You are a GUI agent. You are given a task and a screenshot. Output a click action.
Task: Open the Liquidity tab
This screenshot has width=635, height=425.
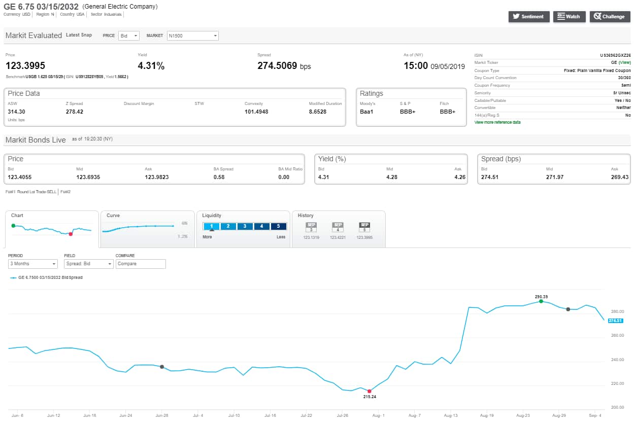tap(243, 229)
